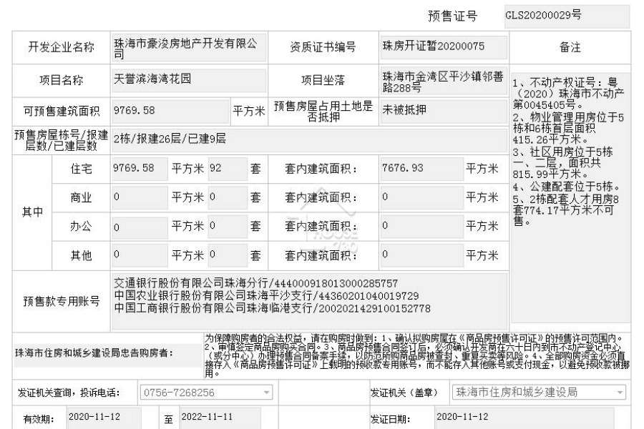Click the other area field in 其他 row
Image resolution: width=644 pixels, height=429 pixels.
140,255
